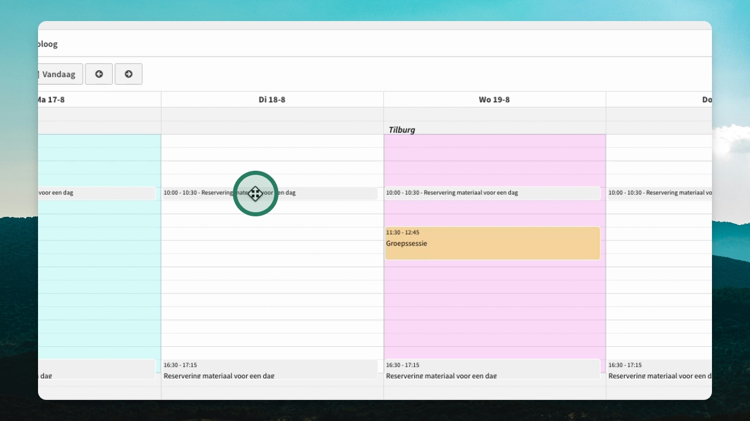Open Thursday's 10:00 - 10:30 Reservering materiaal event
750x421 pixels.
pyautogui.click(x=660, y=193)
